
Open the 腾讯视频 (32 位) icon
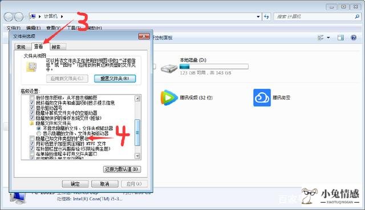coord(169,97)
